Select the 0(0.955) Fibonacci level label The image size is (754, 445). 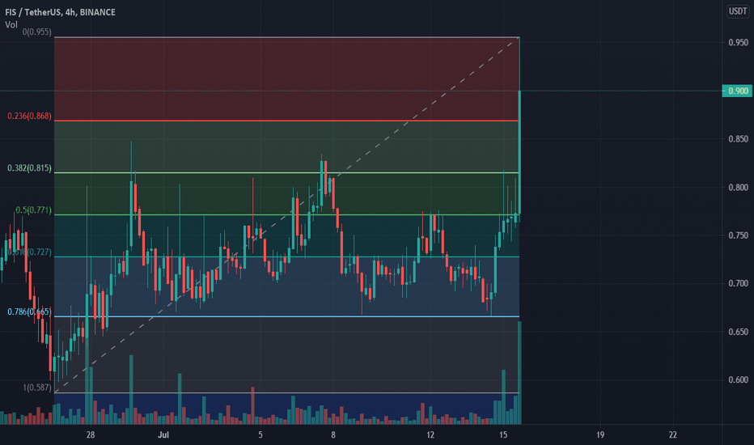tap(36, 32)
